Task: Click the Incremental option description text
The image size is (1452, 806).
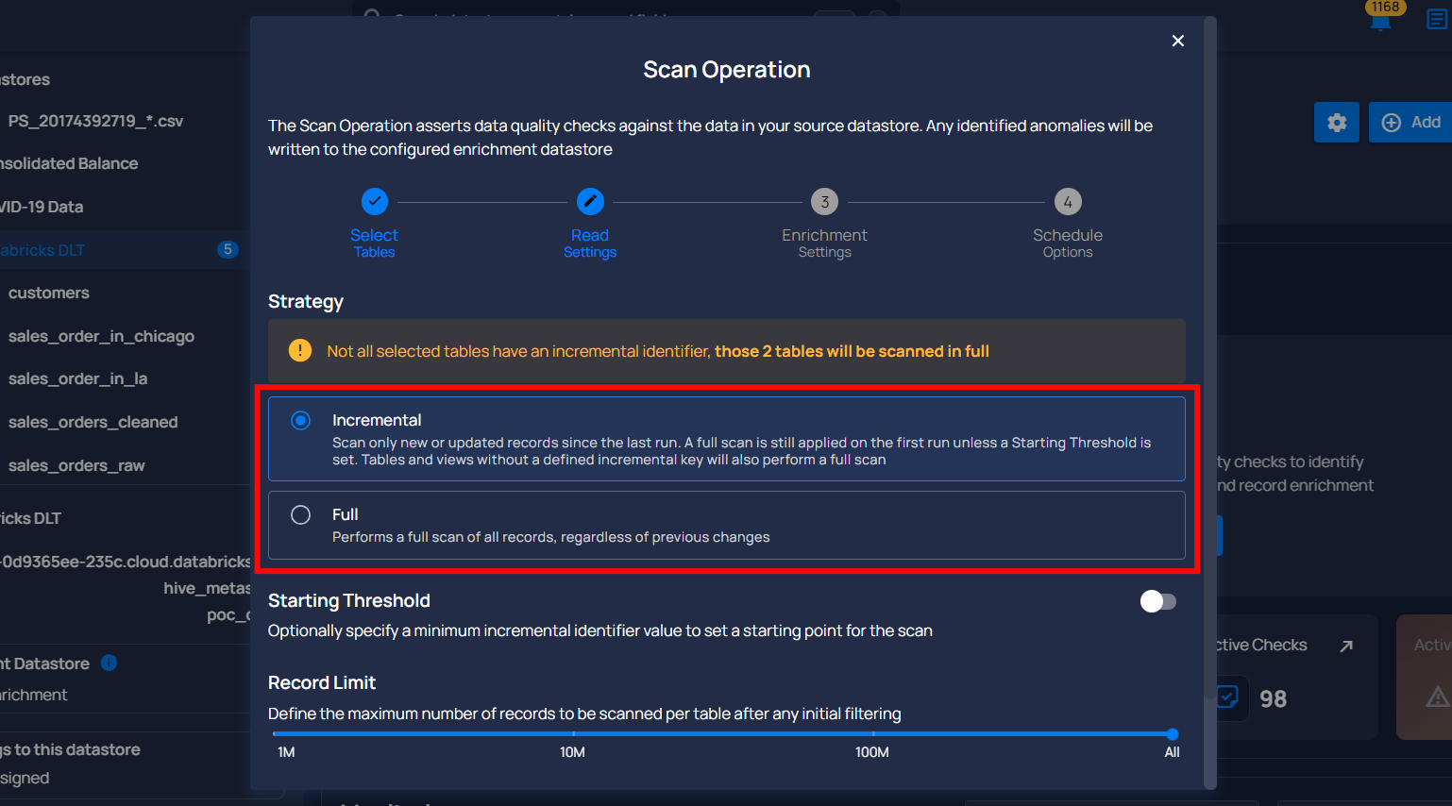Action: click(x=741, y=451)
